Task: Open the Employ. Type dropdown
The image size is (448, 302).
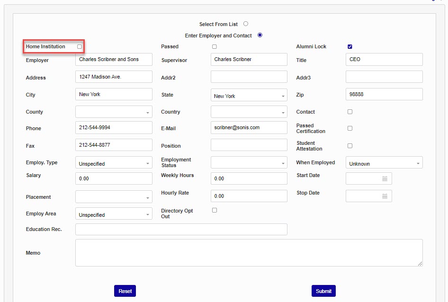Action: [x=114, y=163]
